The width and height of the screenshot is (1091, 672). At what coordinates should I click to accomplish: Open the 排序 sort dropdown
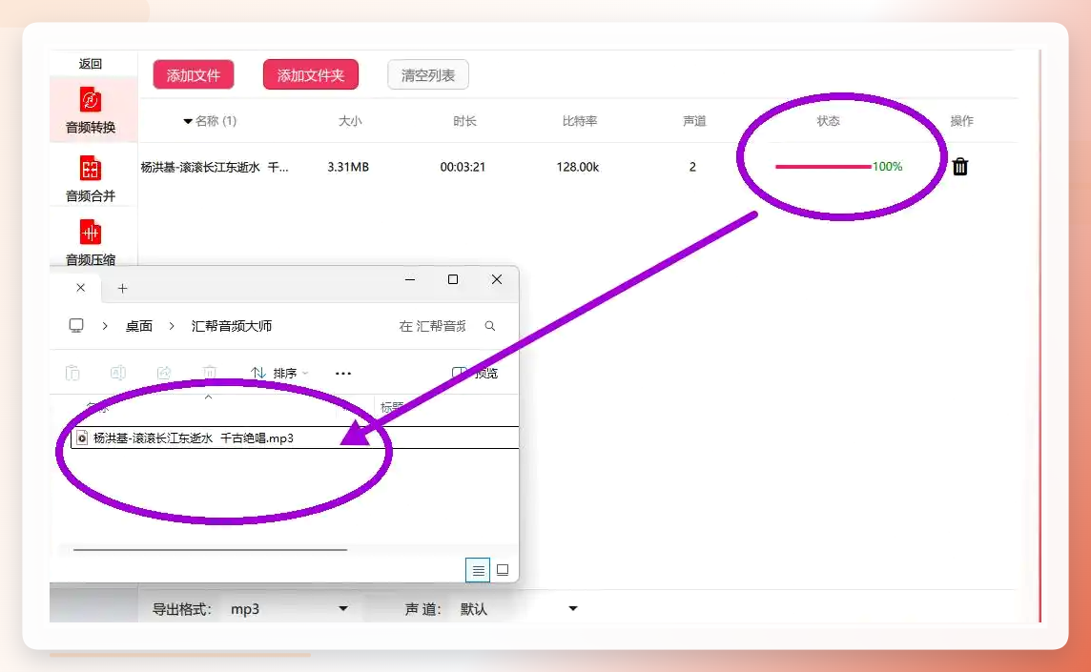coord(279,373)
